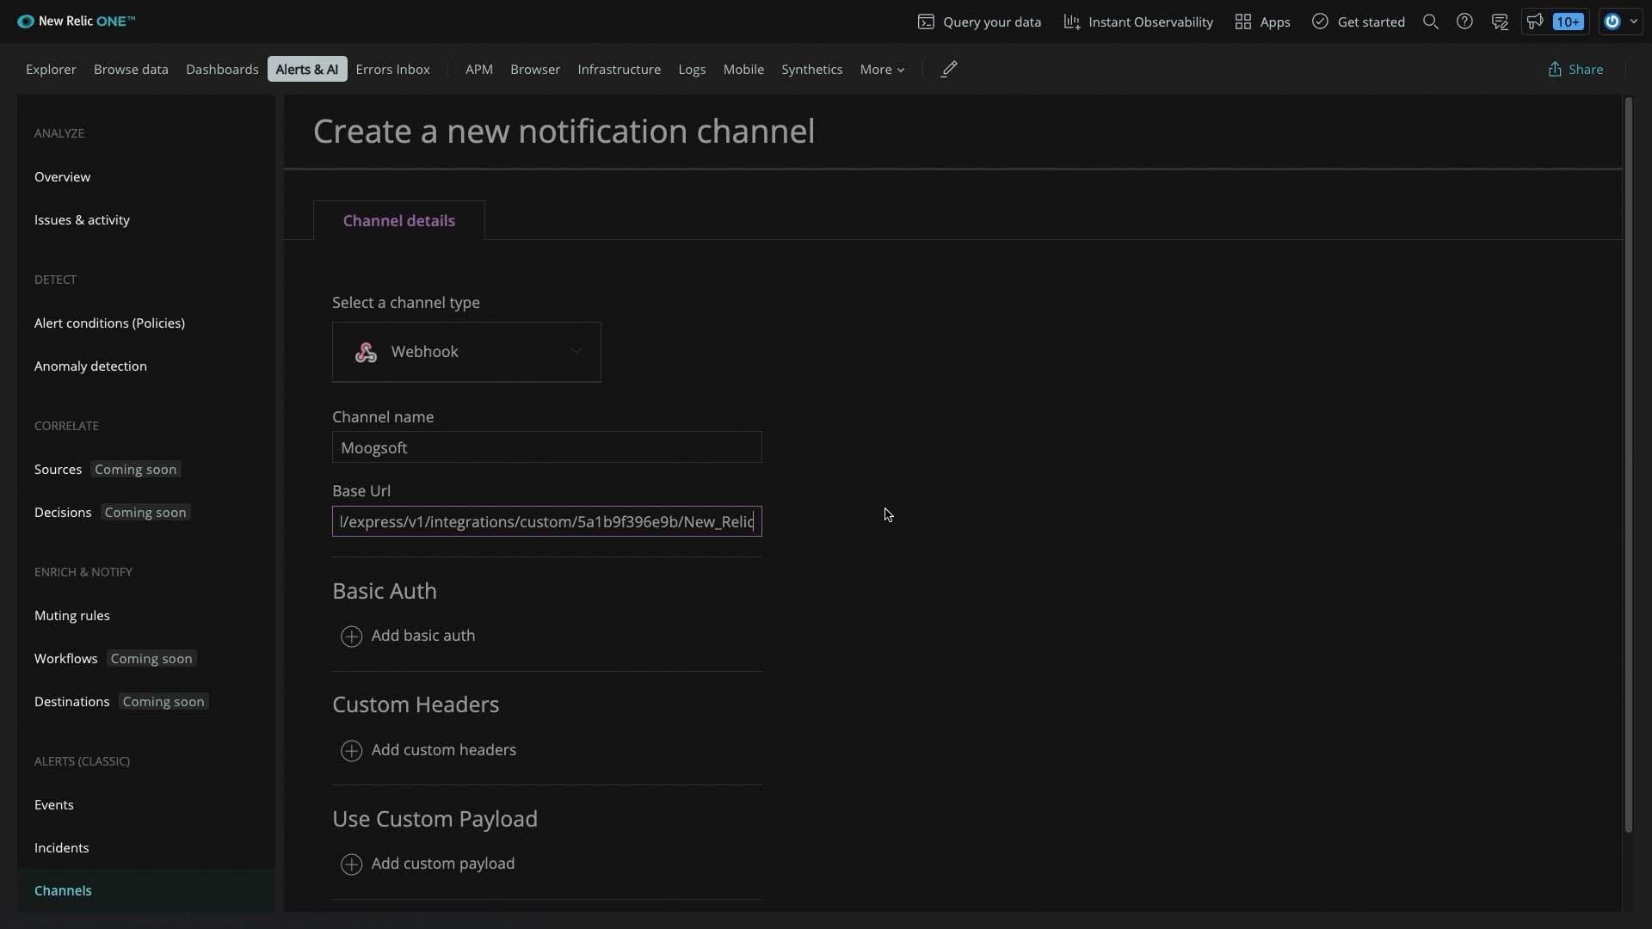Select the Alerts & AI tab
Screen dimensions: 1652x929
[307, 69]
